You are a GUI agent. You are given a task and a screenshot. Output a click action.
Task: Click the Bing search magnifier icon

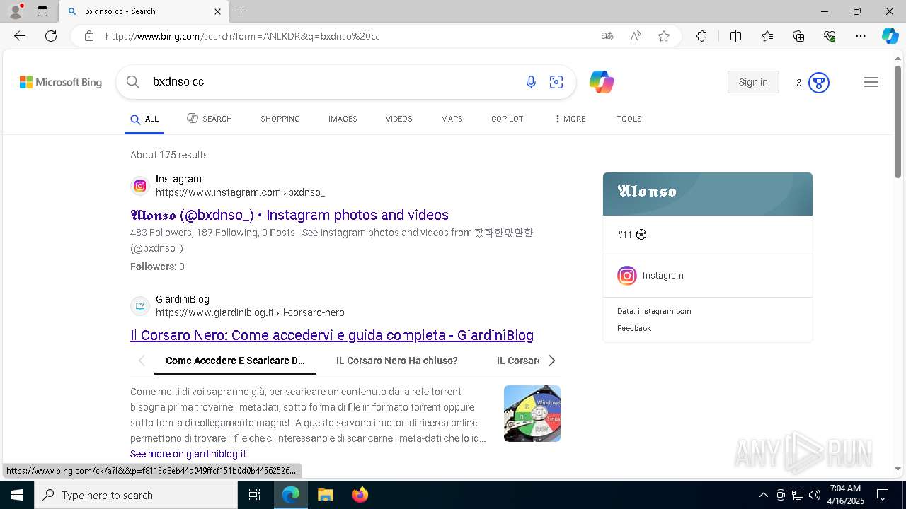click(x=132, y=82)
